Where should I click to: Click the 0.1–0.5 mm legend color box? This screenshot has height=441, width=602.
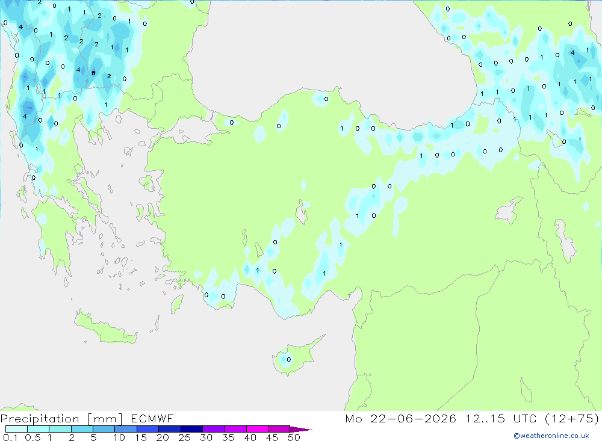[x=16, y=429]
